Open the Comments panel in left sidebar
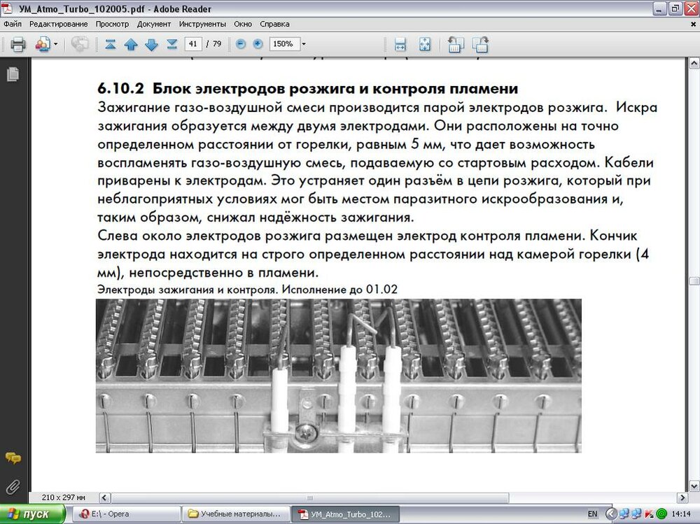This screenshot has height=524, width=700. click(12, 458)
